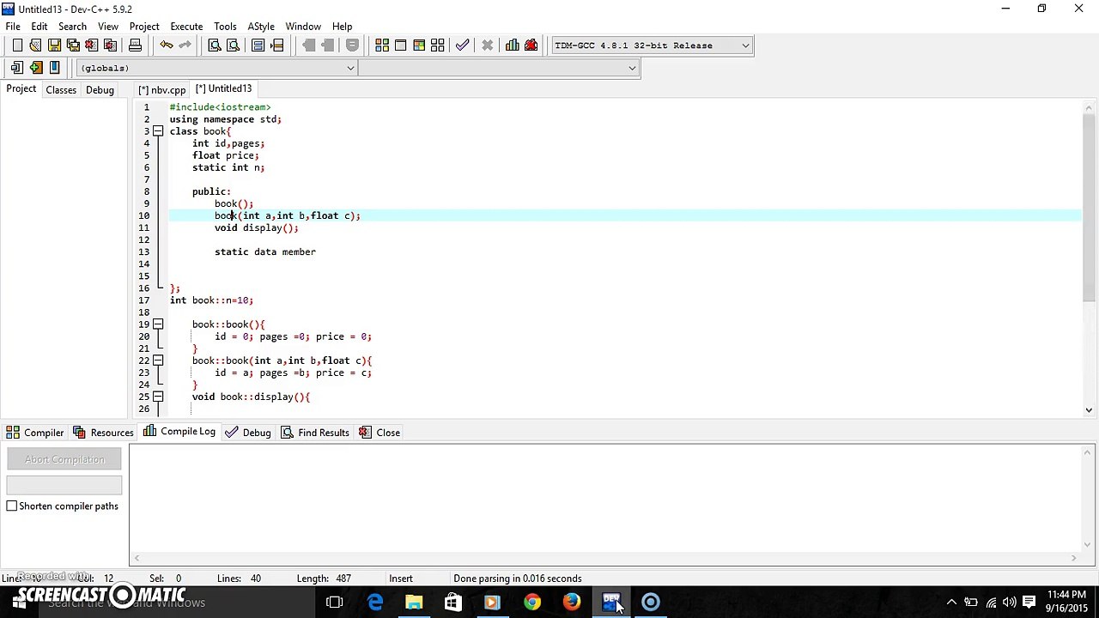Click the Delete Profiling Information icon
The image size is (1099, 618).
[531, 45]
